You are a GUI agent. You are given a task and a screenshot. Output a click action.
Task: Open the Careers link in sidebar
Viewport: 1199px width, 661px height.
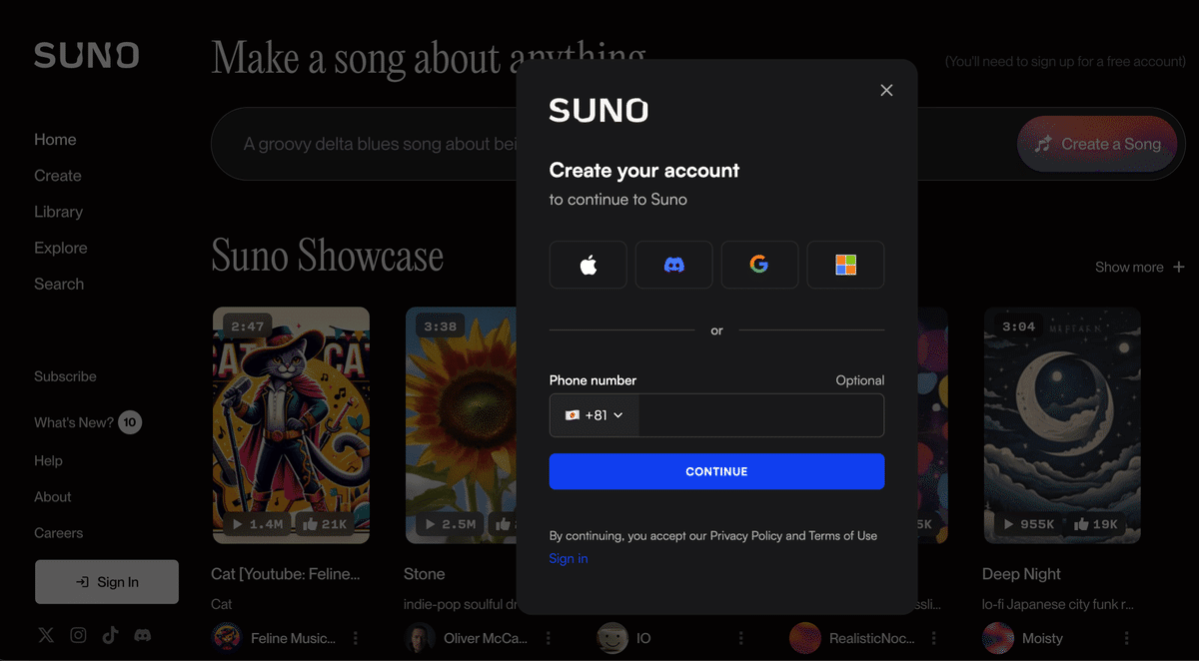(x=59, y=532)
